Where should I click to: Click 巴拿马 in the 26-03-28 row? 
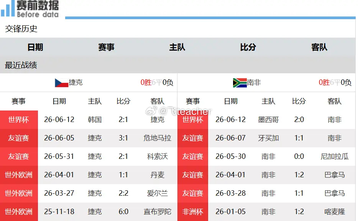[335, 193]
